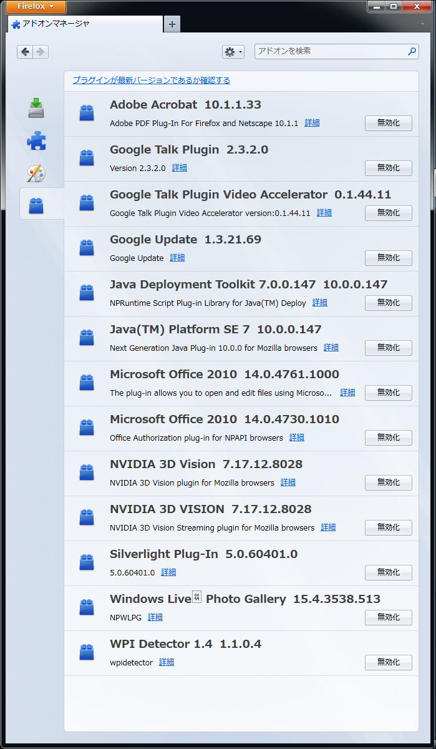
Task: Click the forward navigation arrow
Action: [41, 52]
